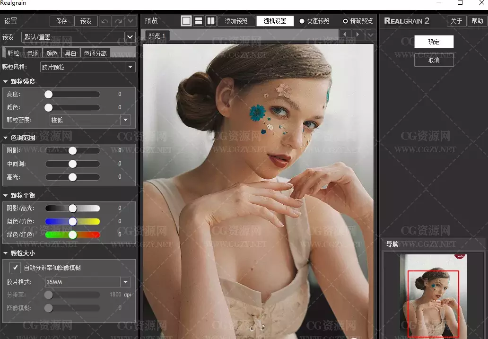Click the 确定 button
488x339 pixels.
click(x=434, y=42)
